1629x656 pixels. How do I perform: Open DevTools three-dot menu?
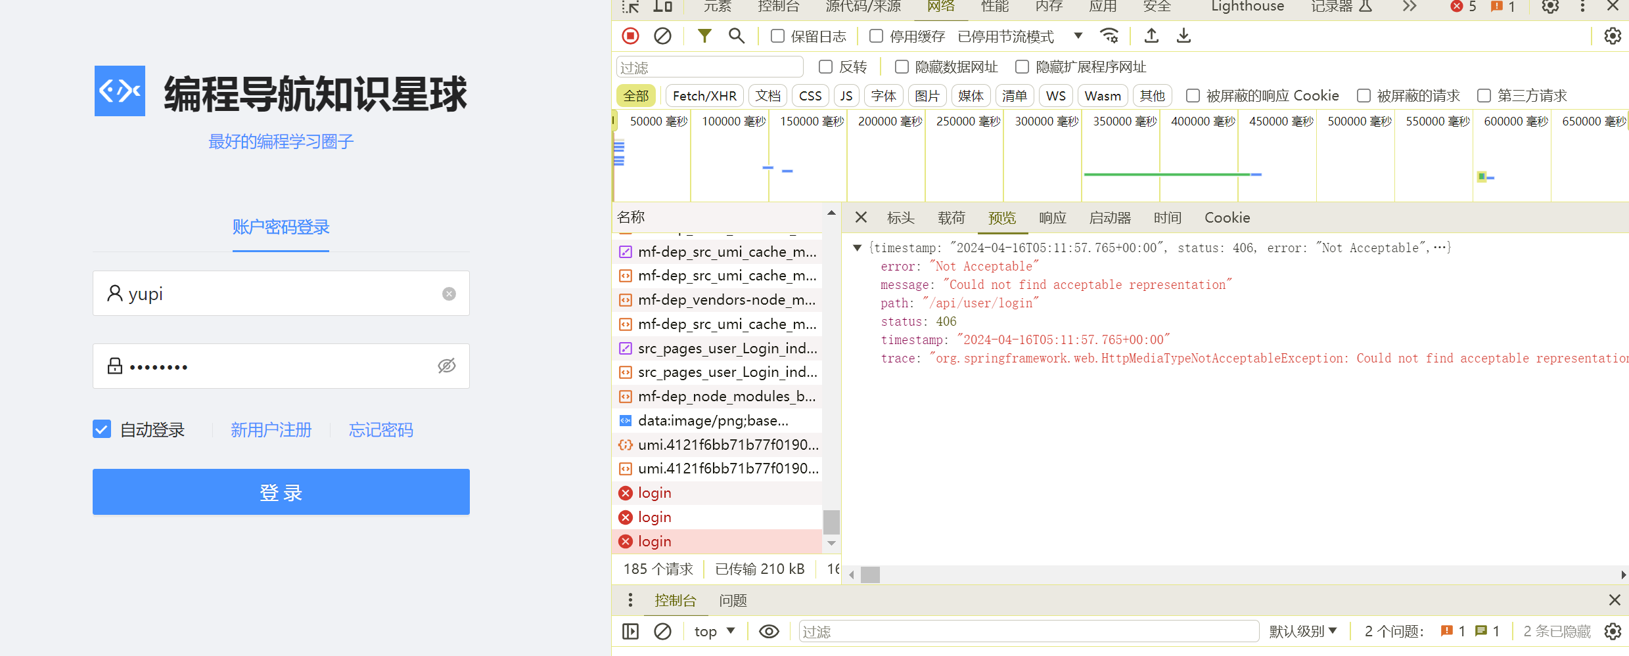1582,7
